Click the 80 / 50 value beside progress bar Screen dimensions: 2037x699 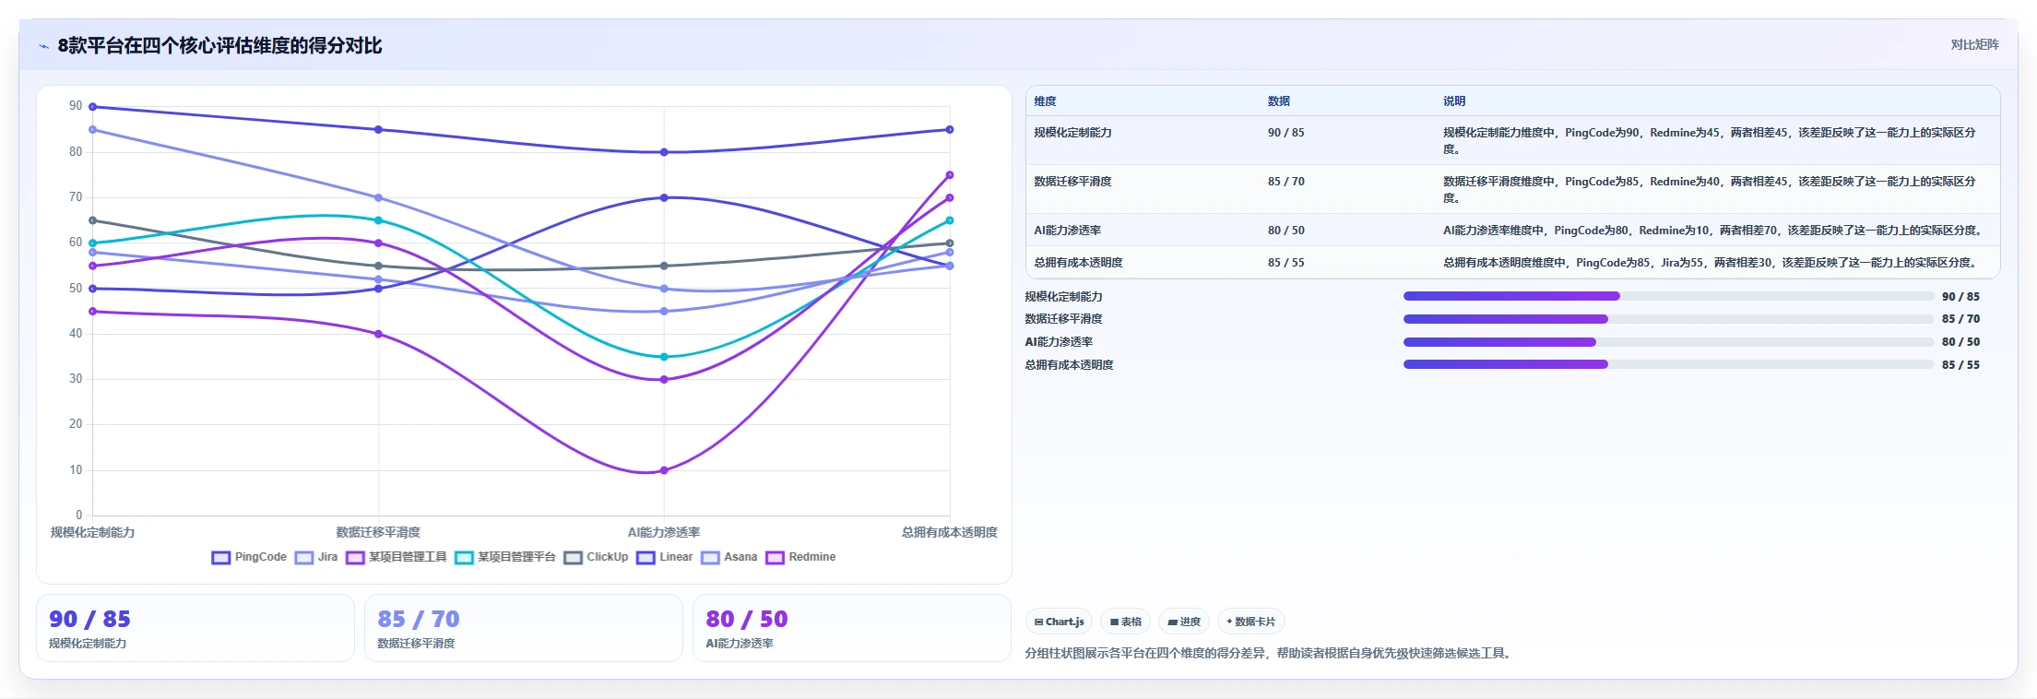tap(1960, 342)
